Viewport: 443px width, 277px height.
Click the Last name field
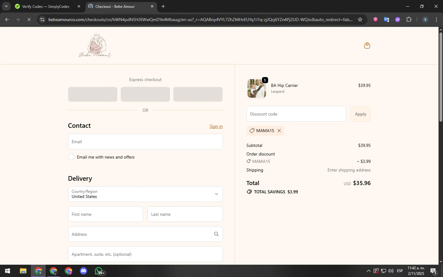(x=185, y=214)
